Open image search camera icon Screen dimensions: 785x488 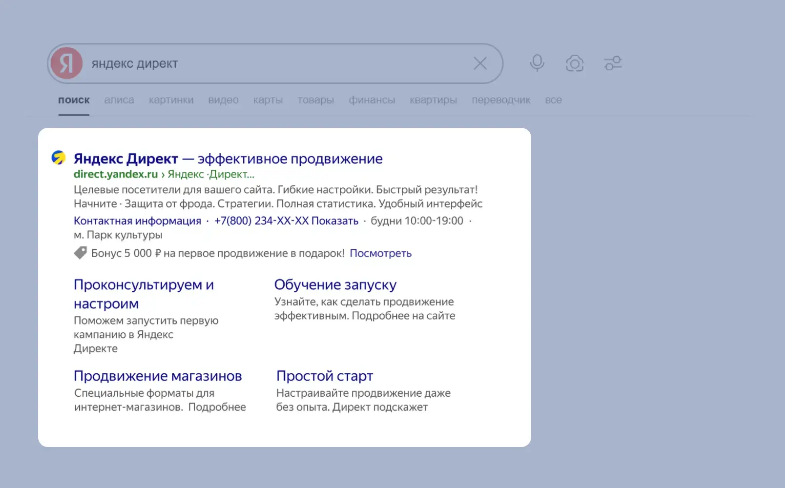tap(575, 63)
